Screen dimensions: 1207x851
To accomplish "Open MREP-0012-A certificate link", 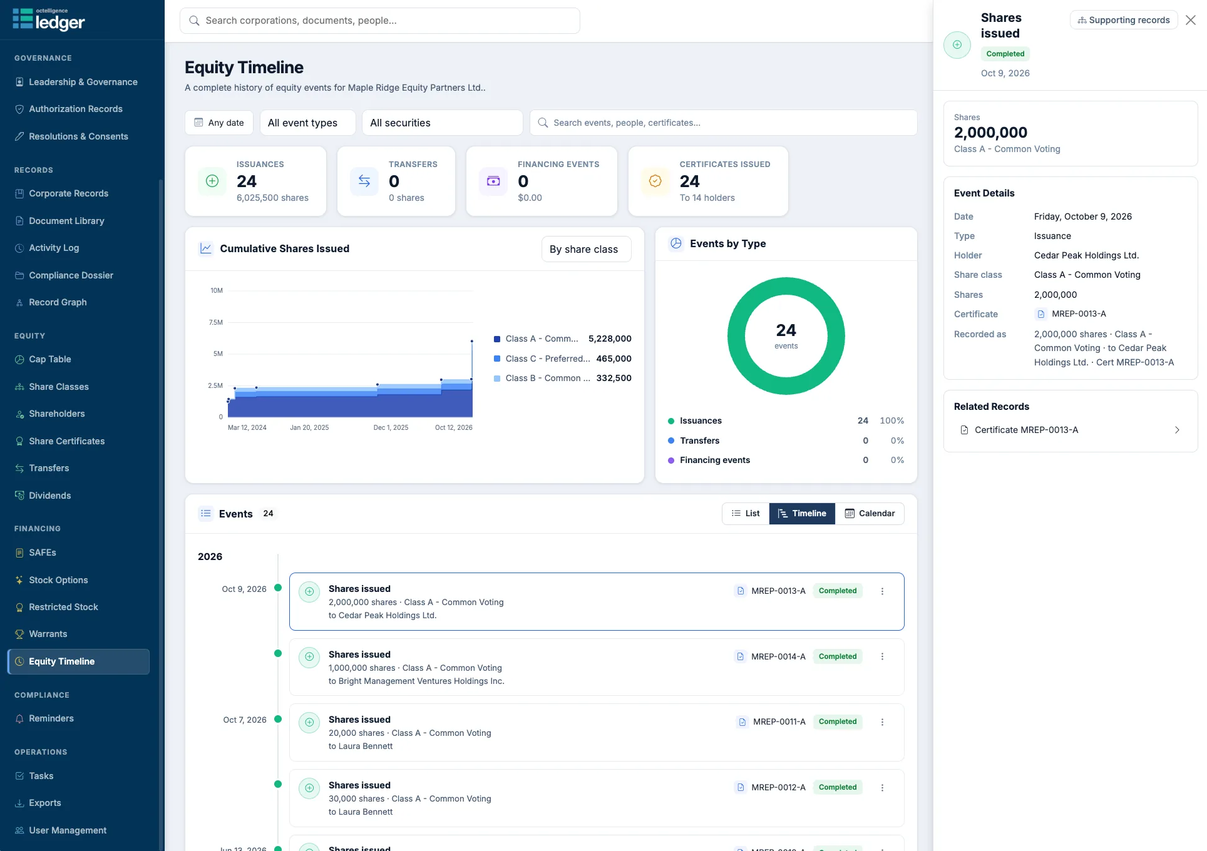I will click(x=771, y=787).
